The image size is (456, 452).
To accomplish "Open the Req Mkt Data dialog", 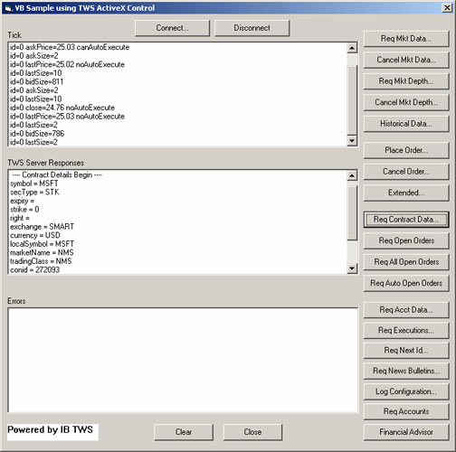I will pos(406,39).
